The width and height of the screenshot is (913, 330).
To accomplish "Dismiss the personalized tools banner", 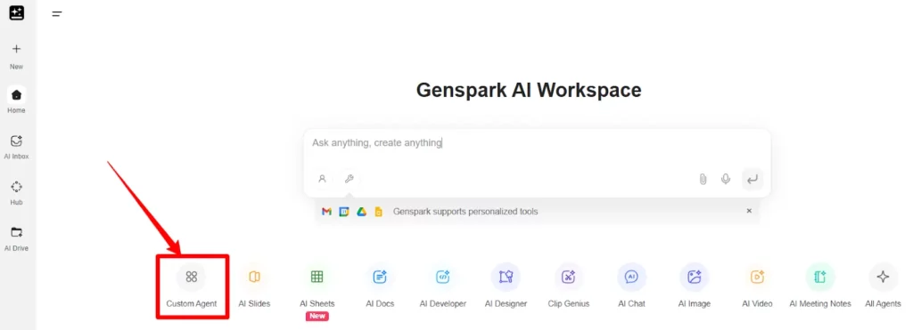I will coord(749,211).
